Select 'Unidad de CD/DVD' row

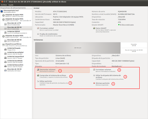click(x=16, y=32)
